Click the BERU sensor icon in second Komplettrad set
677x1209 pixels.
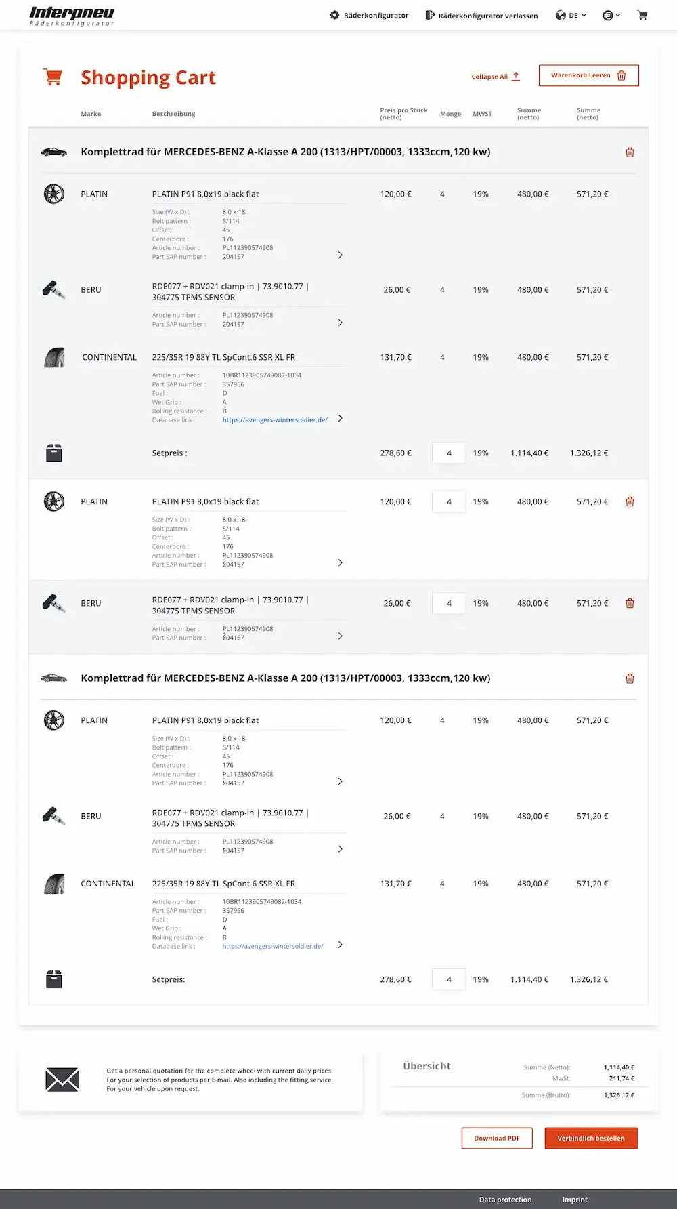pos(54,816)
